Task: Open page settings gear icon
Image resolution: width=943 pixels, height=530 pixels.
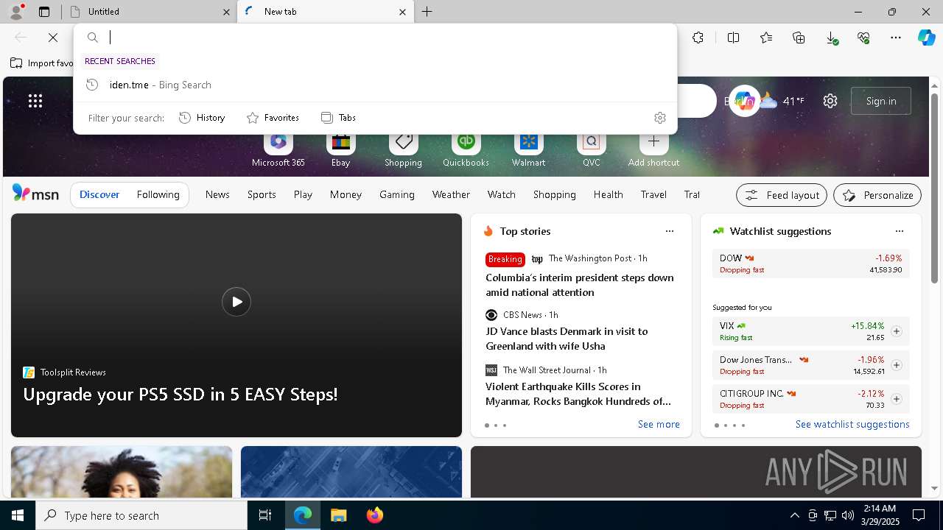Action: point(830,101)
